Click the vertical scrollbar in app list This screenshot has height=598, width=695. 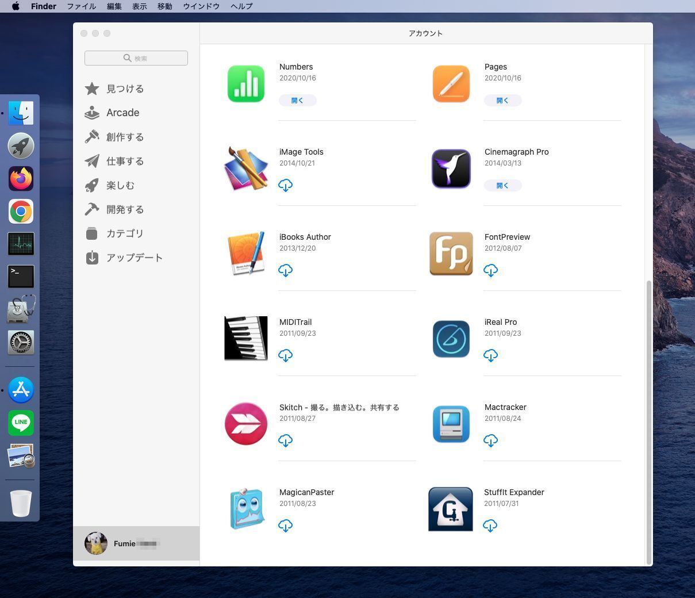649,422
